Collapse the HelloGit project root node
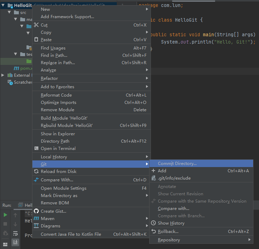Image resolution: width=259 pixels, height=249 pixels. [x=3, y=5]
